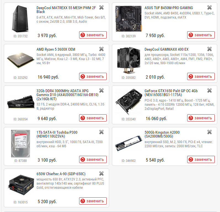Delete ADATA XPG Gammix RAM kit item

pyautogui.click(x=101, y=91)
